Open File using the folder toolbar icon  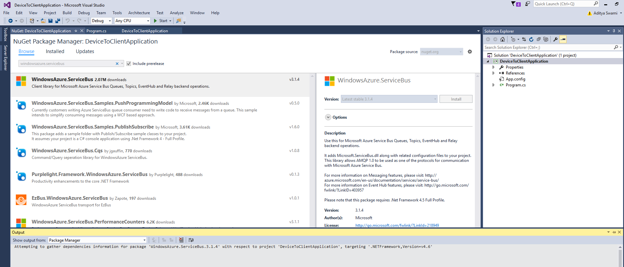pos(43,21)
